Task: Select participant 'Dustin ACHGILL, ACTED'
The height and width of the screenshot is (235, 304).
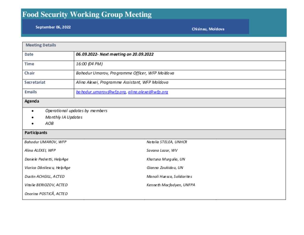Action: point(45,176)
